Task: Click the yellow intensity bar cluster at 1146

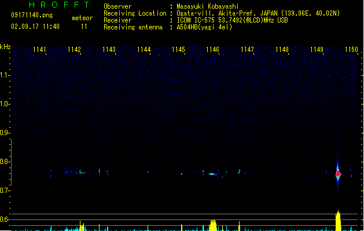Action: point(213,225)
